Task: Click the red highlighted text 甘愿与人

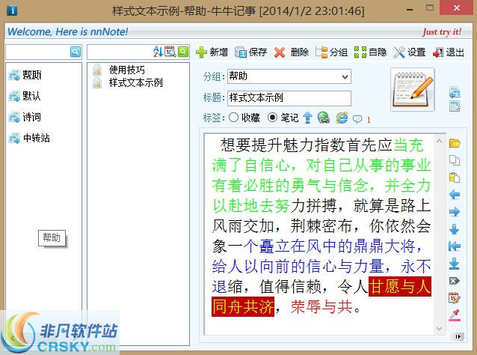Action: (400, 286)
